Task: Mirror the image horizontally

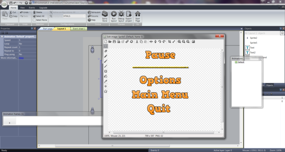Action: [151, 41]
